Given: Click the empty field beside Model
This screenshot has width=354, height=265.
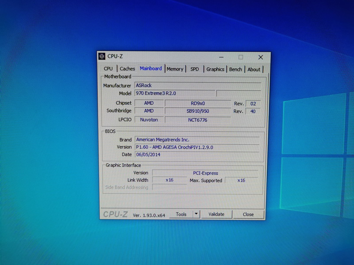Looking at the screenshot, I should (x=239, y=93).
